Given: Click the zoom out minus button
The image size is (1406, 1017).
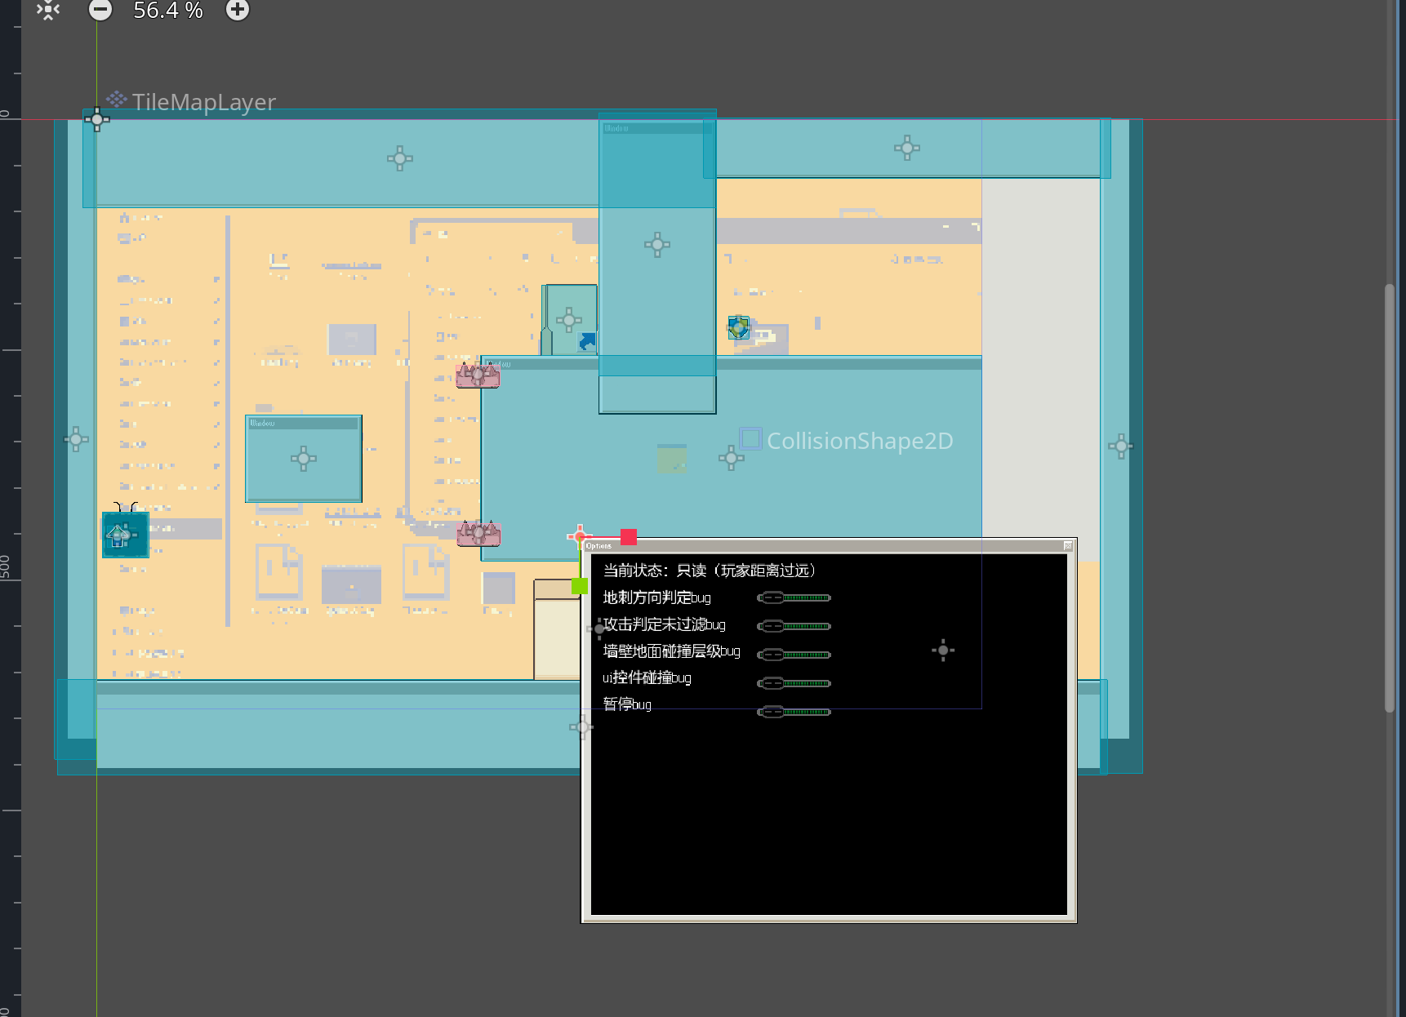Looking at the screenshot, I should 100,10.
